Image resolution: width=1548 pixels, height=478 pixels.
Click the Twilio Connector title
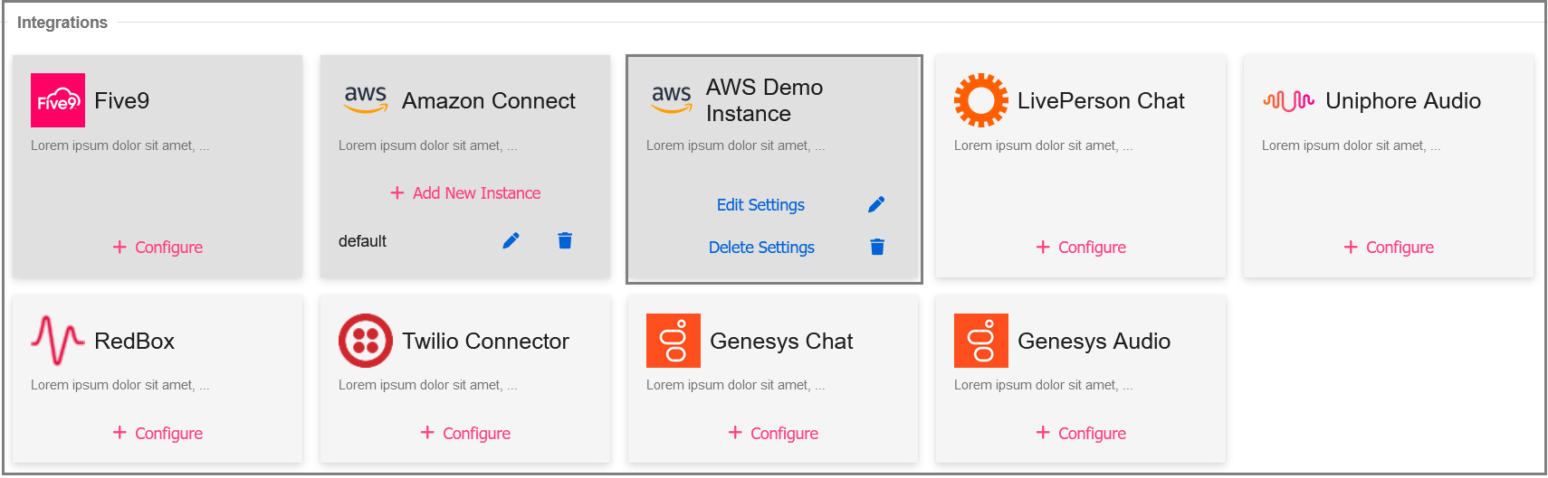[486, 341]
